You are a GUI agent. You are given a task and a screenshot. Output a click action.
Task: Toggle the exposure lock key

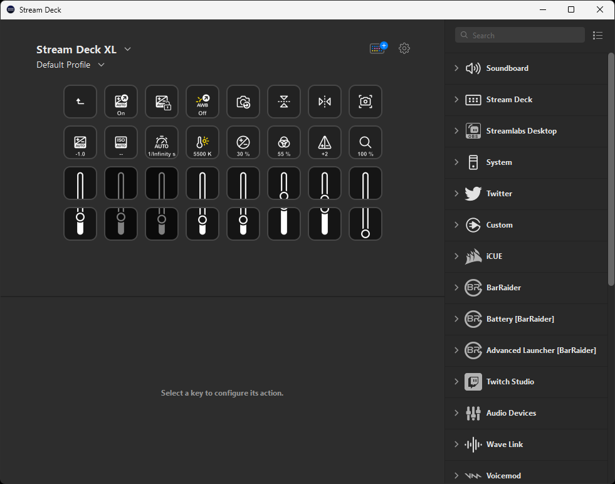pos(162,102)
